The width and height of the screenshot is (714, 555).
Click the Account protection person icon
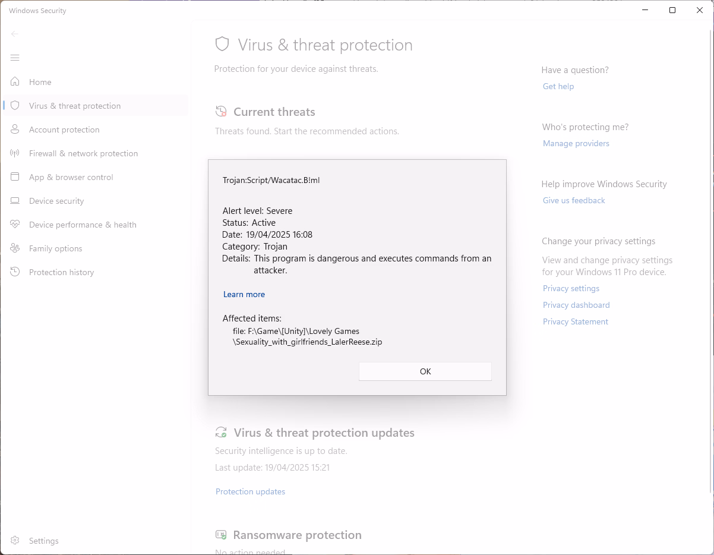click(x=15, y=130)
